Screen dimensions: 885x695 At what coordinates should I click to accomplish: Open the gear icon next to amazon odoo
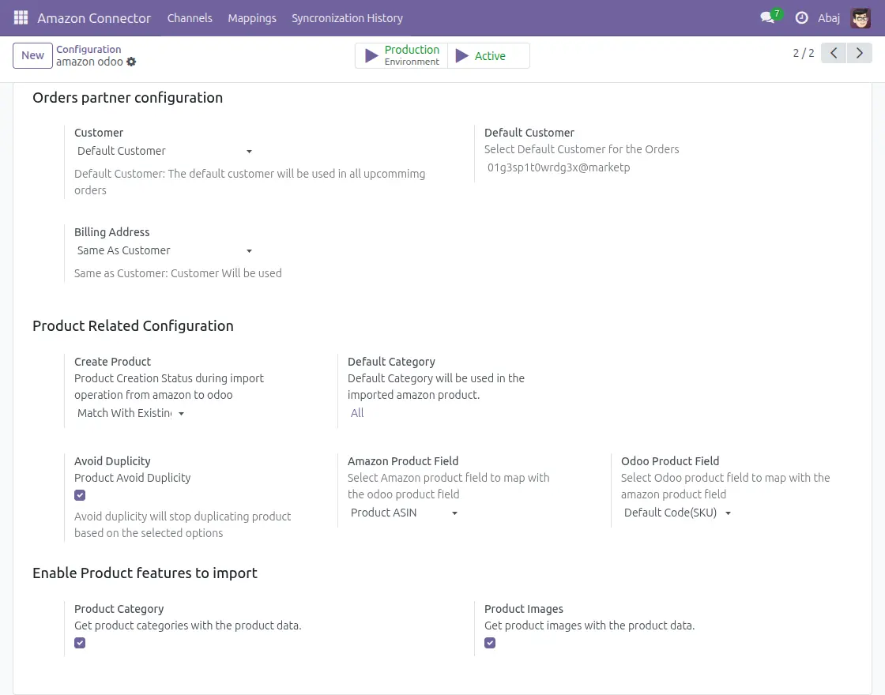pyautogui.click(x=131, y=62)
